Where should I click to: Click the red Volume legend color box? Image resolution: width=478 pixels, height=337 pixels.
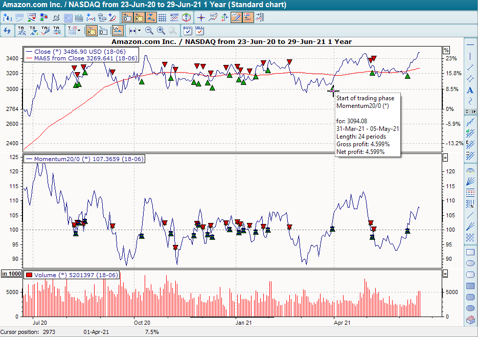(29, 275)
